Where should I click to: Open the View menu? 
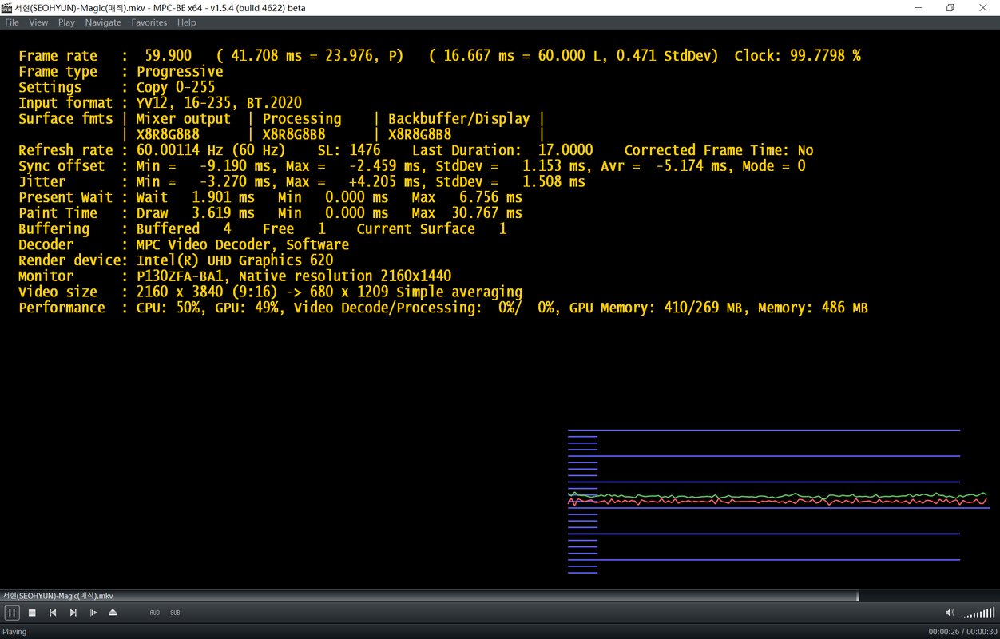coord(38,22)
